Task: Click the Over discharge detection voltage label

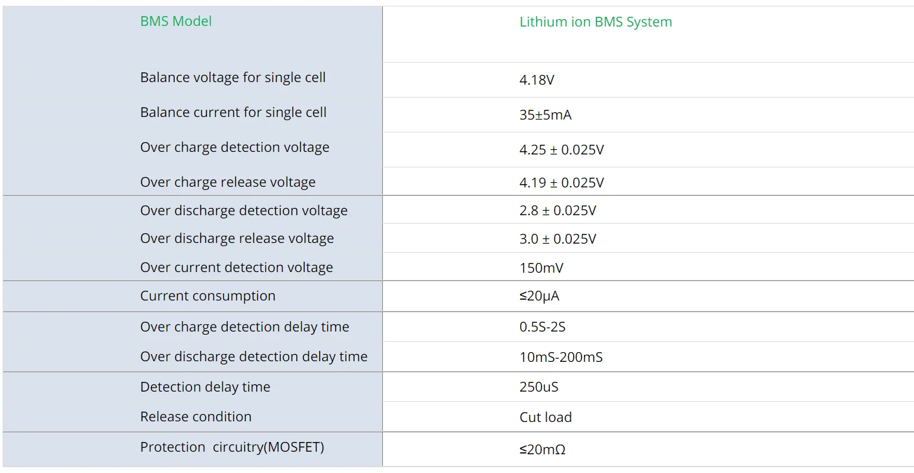Action: tap(244, 211)
